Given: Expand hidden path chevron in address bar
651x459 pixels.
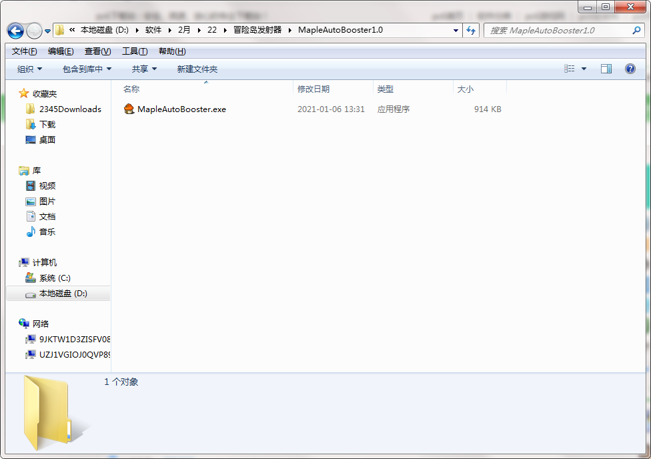Looking at the screenshot, I should point(72,30).
